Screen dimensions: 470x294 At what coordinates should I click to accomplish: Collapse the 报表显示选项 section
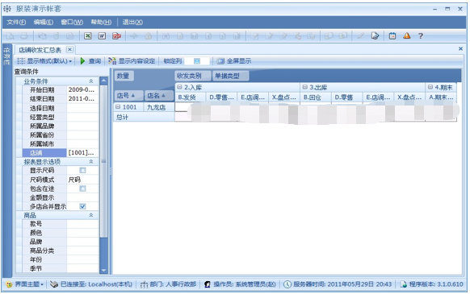click(90, 162)
